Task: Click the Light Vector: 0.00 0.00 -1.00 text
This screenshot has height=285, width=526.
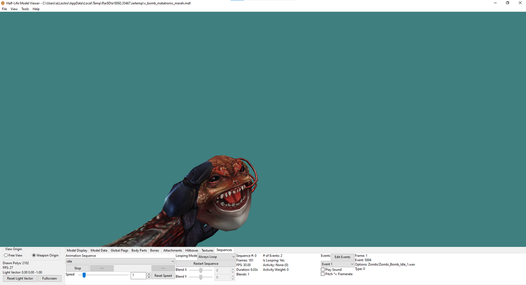Action: [x=22, y=272]
